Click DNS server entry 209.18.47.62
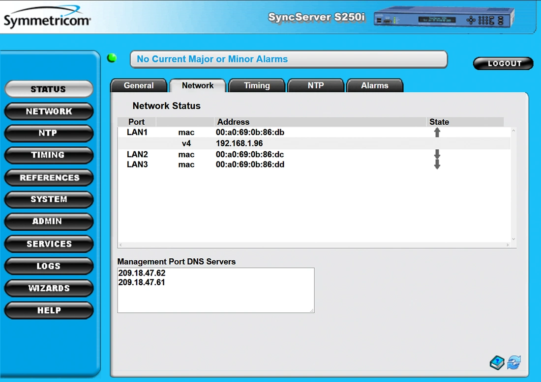Image resolution: width=541 pixels, height=382 pixels. pos(142,273)
